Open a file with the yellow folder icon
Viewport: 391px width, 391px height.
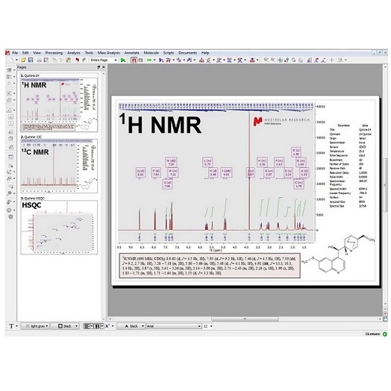click(x=23, y=60)
